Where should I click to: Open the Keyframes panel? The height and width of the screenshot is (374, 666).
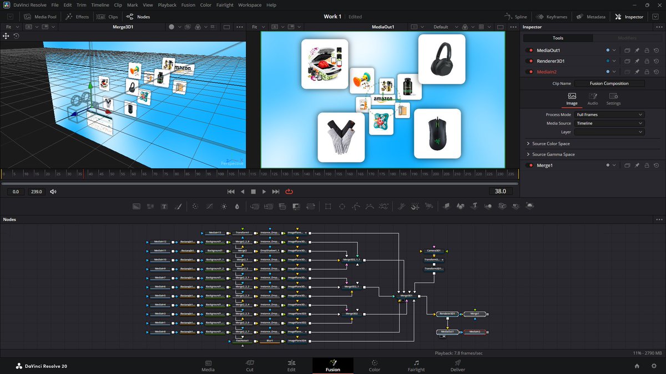pyautogui.click(x=552, y=17)
